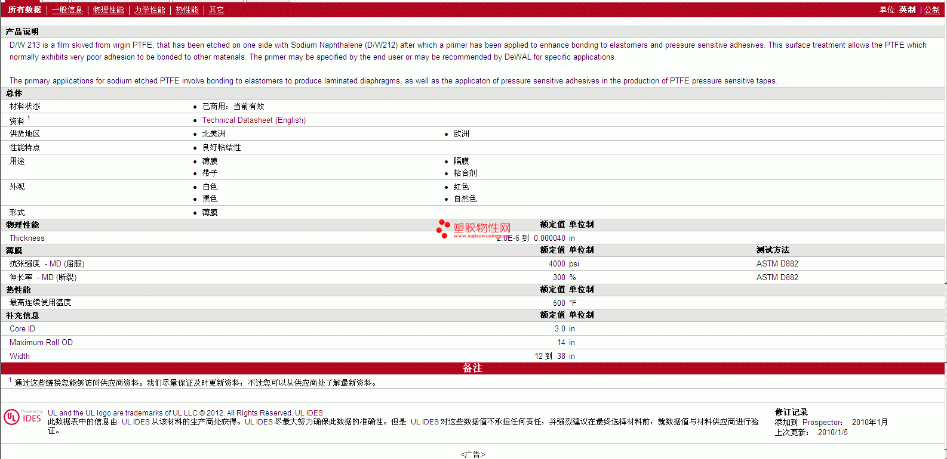Screen dimensions: 947x459
Task: Click ASTM D882 for tensile strength
Action: tap(777, 263)
